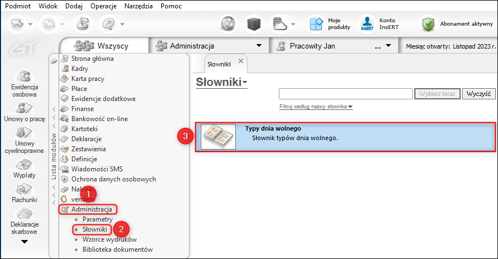Image resolution: width=498 pixels, height=259 pixels.
Task: Select the Typy dnia wolnego dictionary row
Action: (345, 137)
